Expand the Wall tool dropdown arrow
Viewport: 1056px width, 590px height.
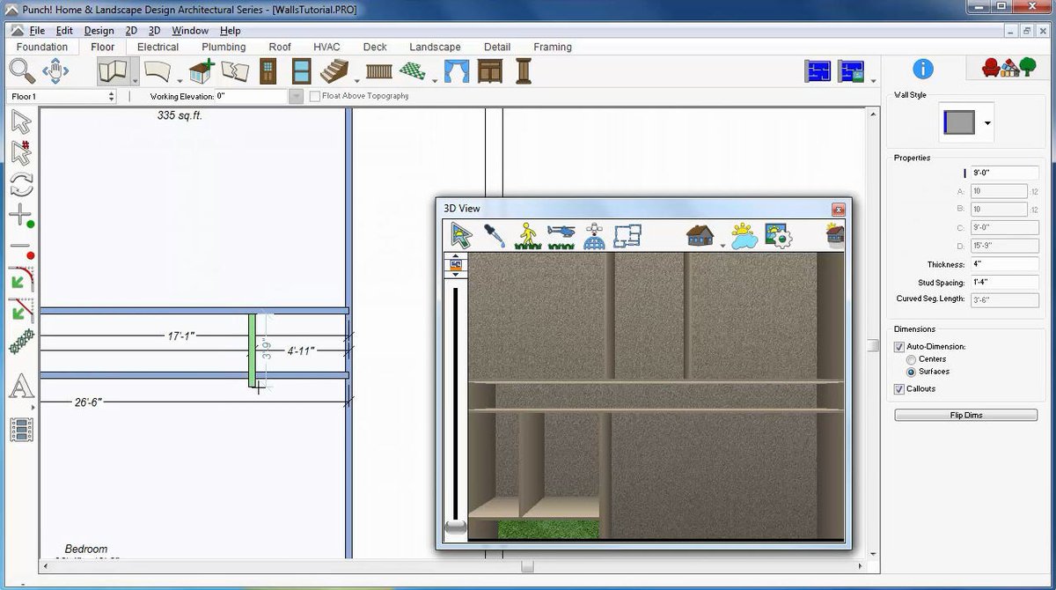click(135, 79)
